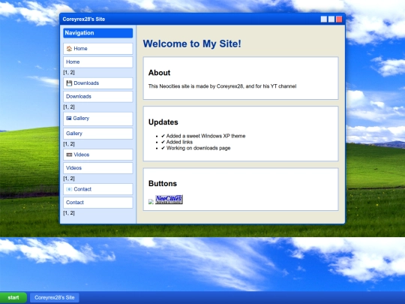Click the Added links update entry
The width and height of the screenshot is (405, 304).
tap(177, 142)
